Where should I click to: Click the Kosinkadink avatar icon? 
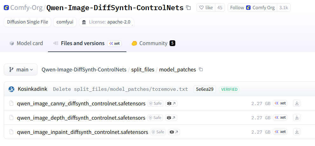tap(11, 89)
